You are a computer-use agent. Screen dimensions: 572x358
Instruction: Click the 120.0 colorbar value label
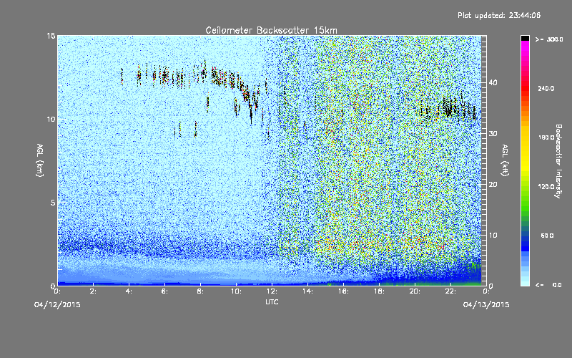546,186
